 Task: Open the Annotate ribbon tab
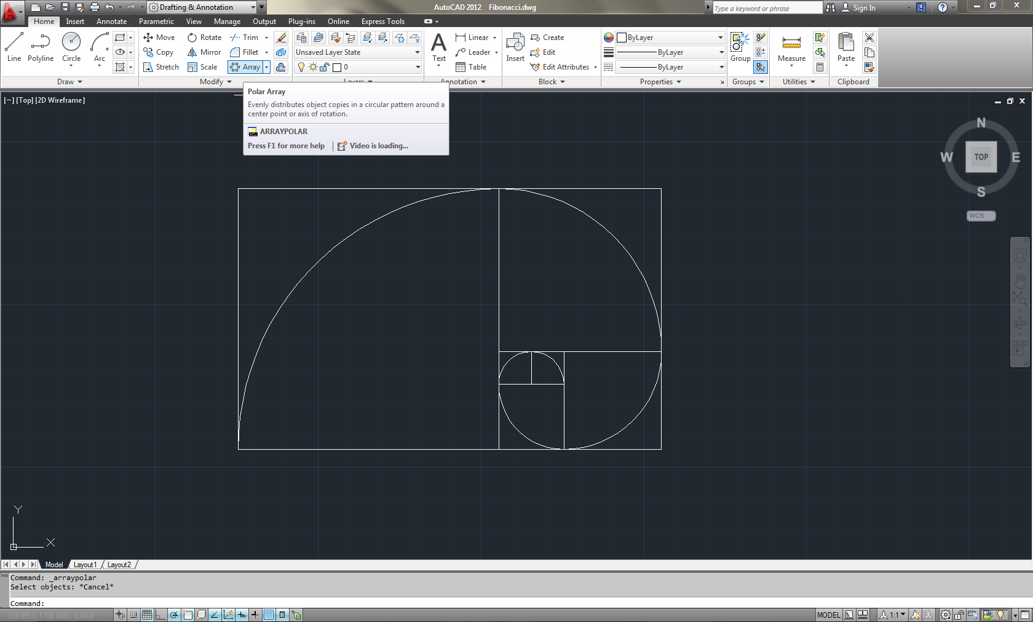[111, 22]
